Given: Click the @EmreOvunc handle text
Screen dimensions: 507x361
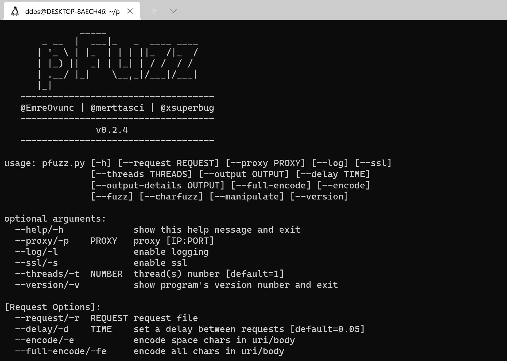Looking at the screenshot, I should 47,108.
